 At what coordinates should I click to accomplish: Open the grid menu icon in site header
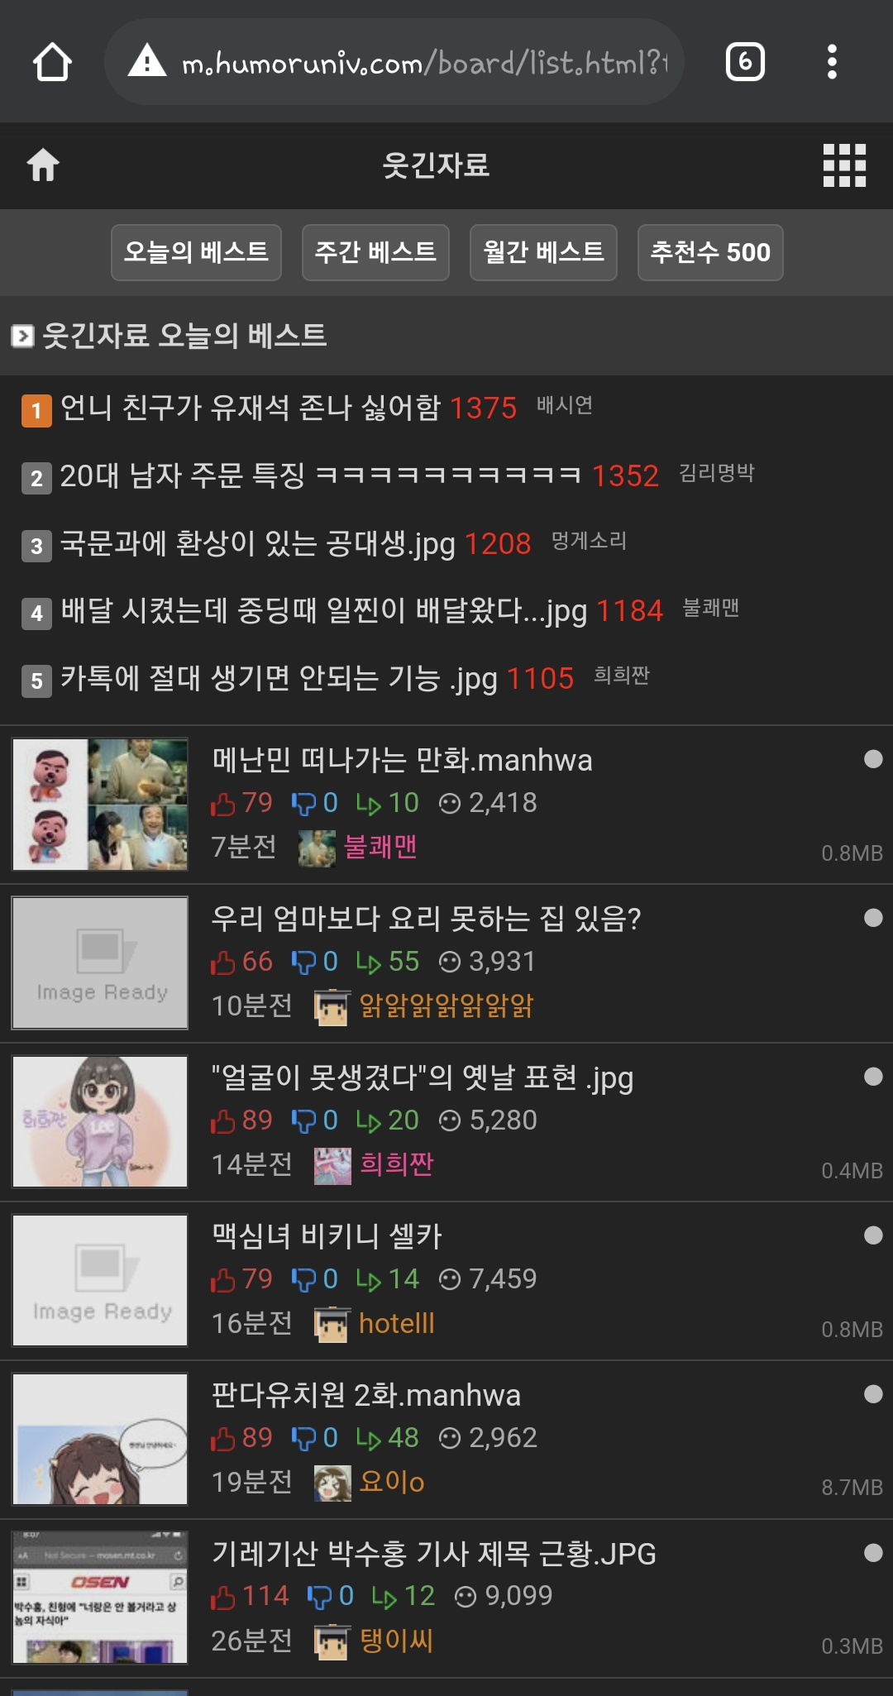pyautogui.click(x=844, y=165)
